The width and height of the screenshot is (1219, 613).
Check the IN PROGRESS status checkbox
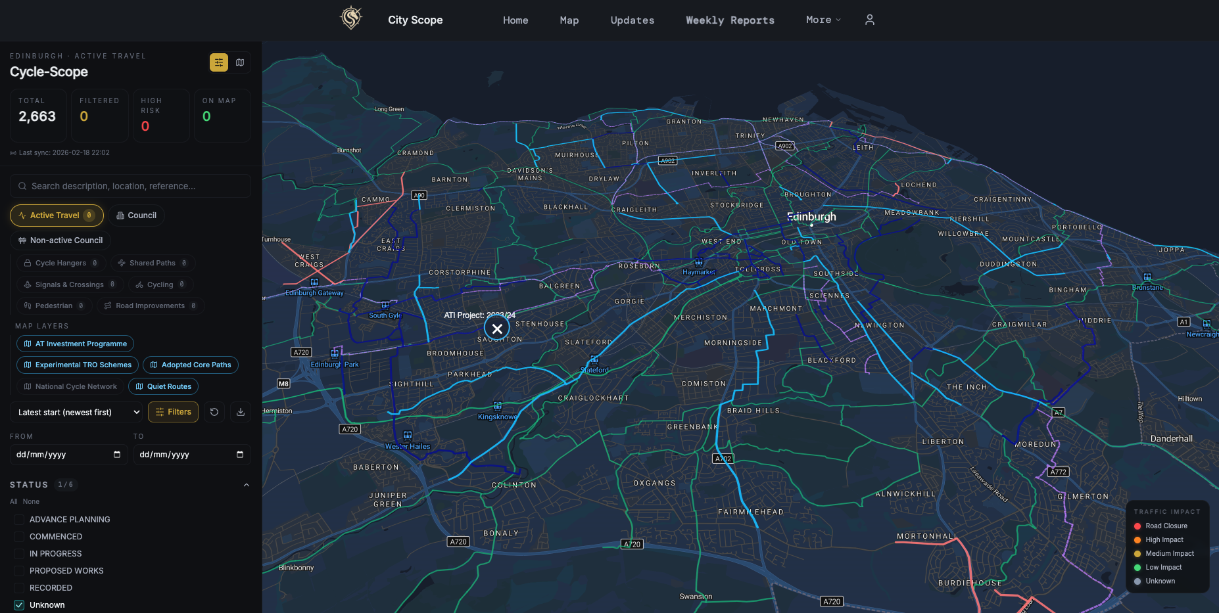pyautogui.click(x=19, y=554)
